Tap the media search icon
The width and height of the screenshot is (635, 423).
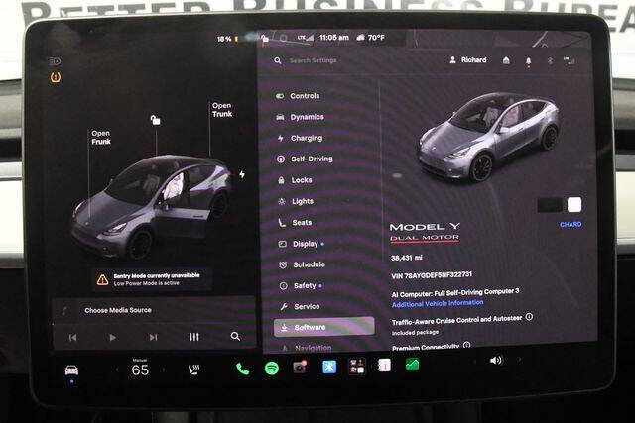pos(235,336)
